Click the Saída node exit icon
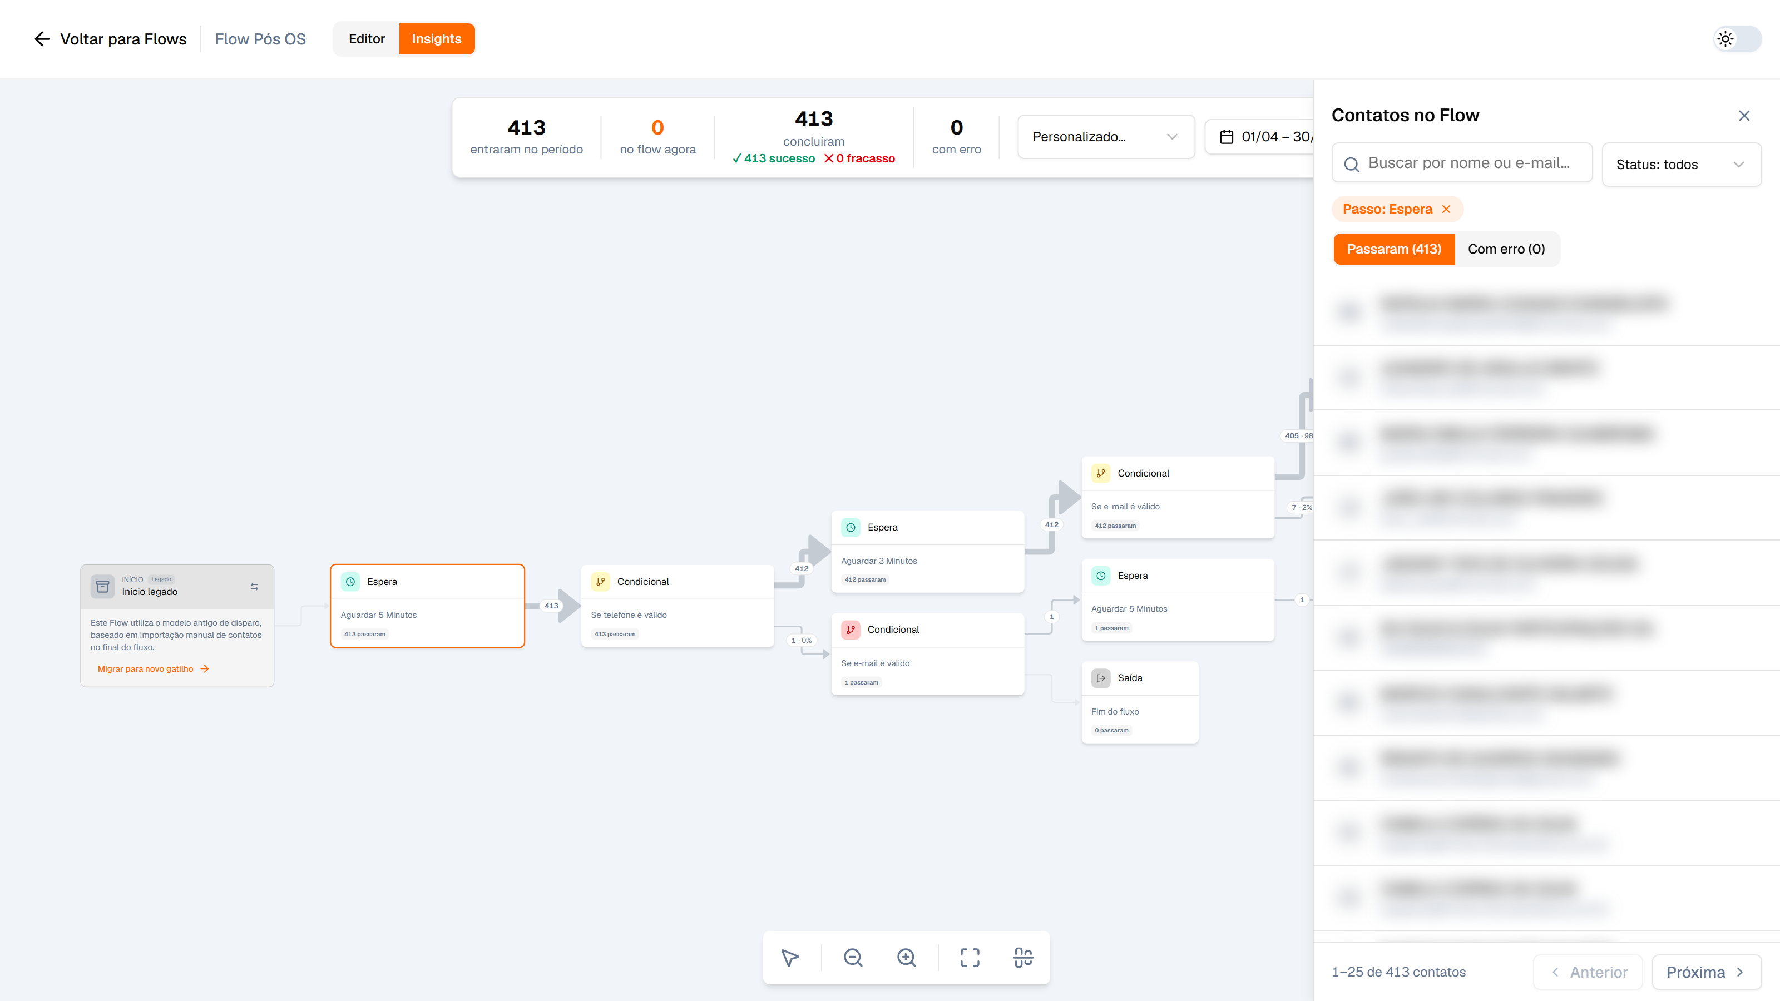Screen dimensions: 1780x1001 pos(1101,678)
